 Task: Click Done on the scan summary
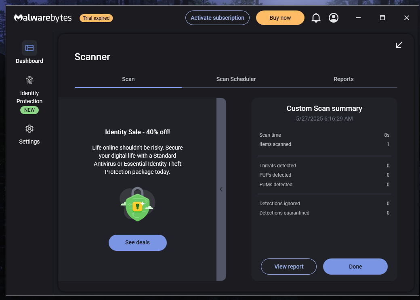coord(355,267)
